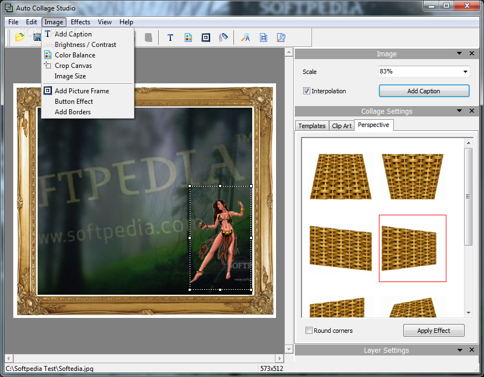Select the third perspective thumbnail, skewed left
This screenshot has height=377, width=484.
[341, 248]
